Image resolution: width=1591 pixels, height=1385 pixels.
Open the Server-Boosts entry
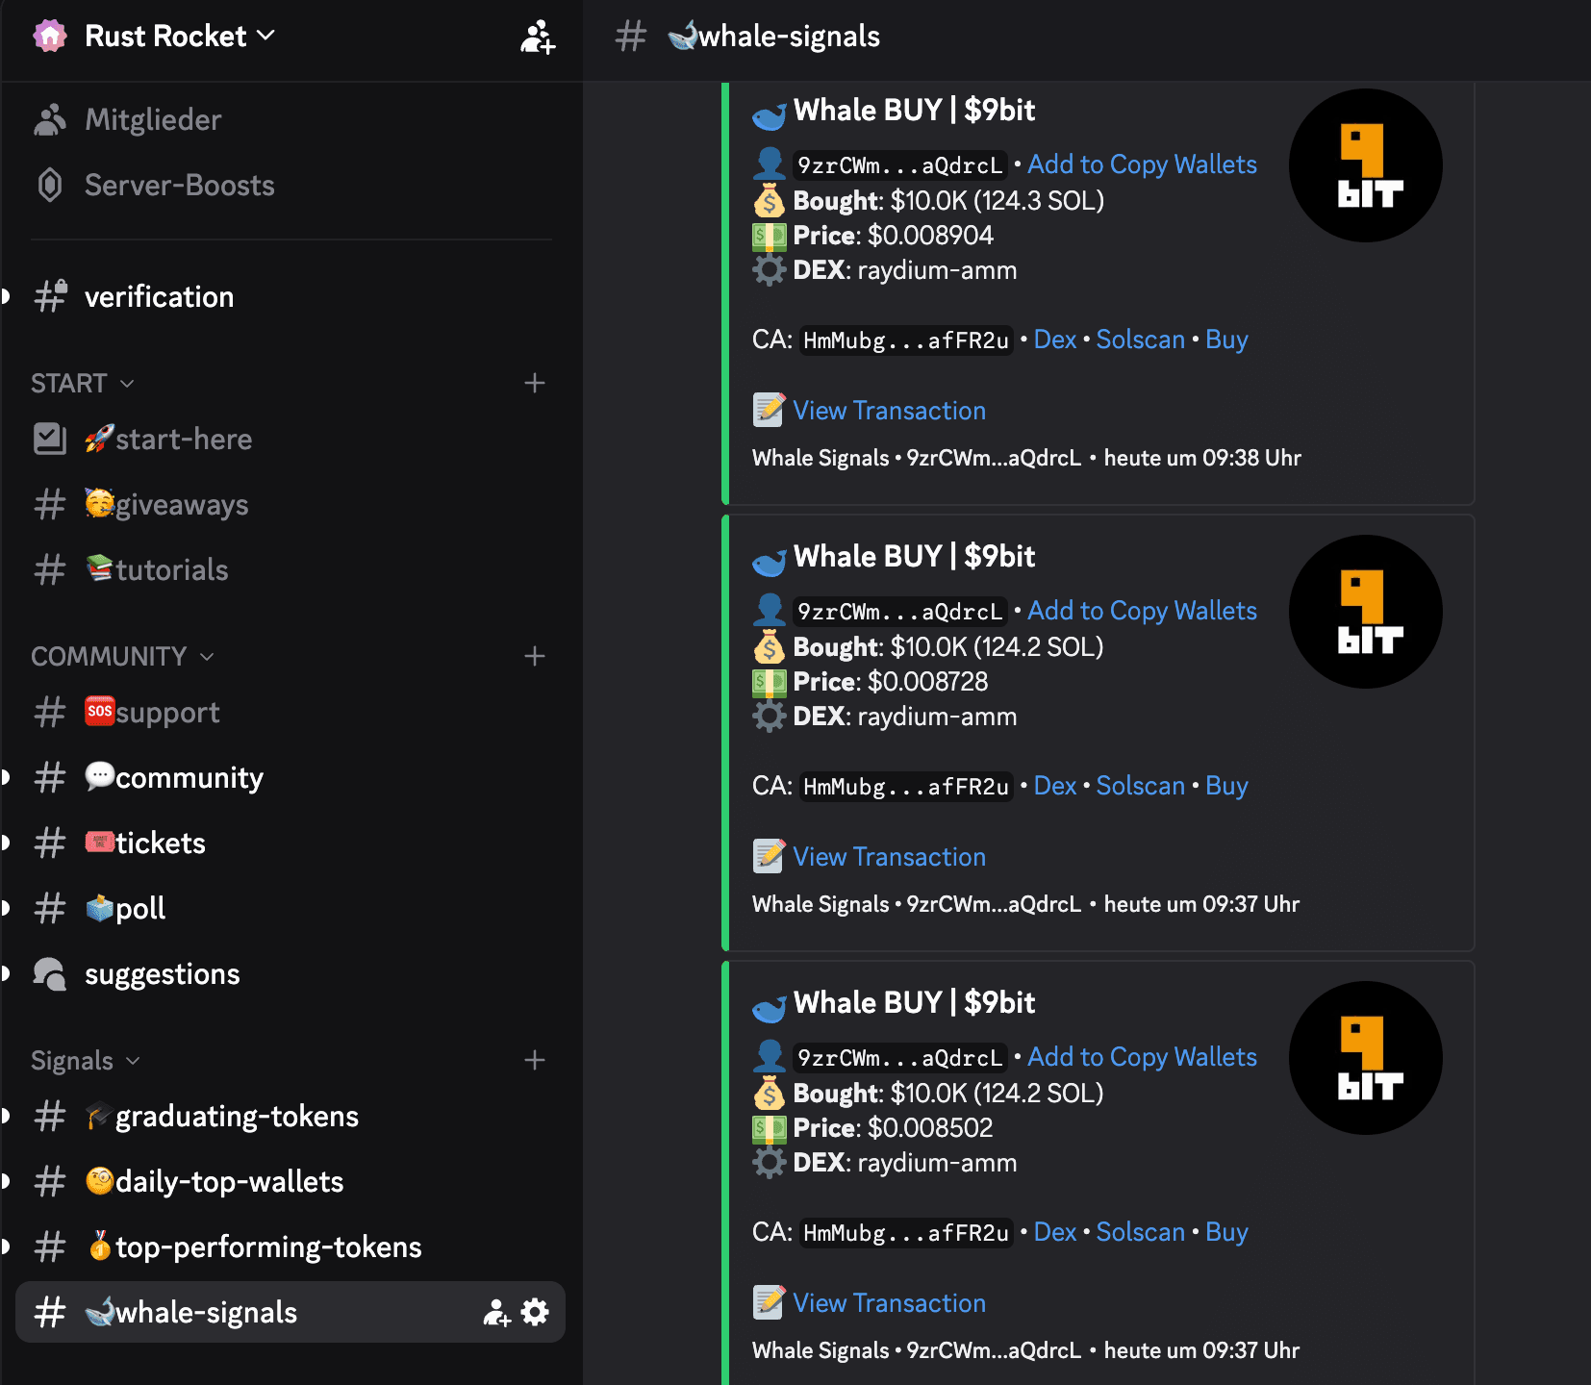(179, 185)
